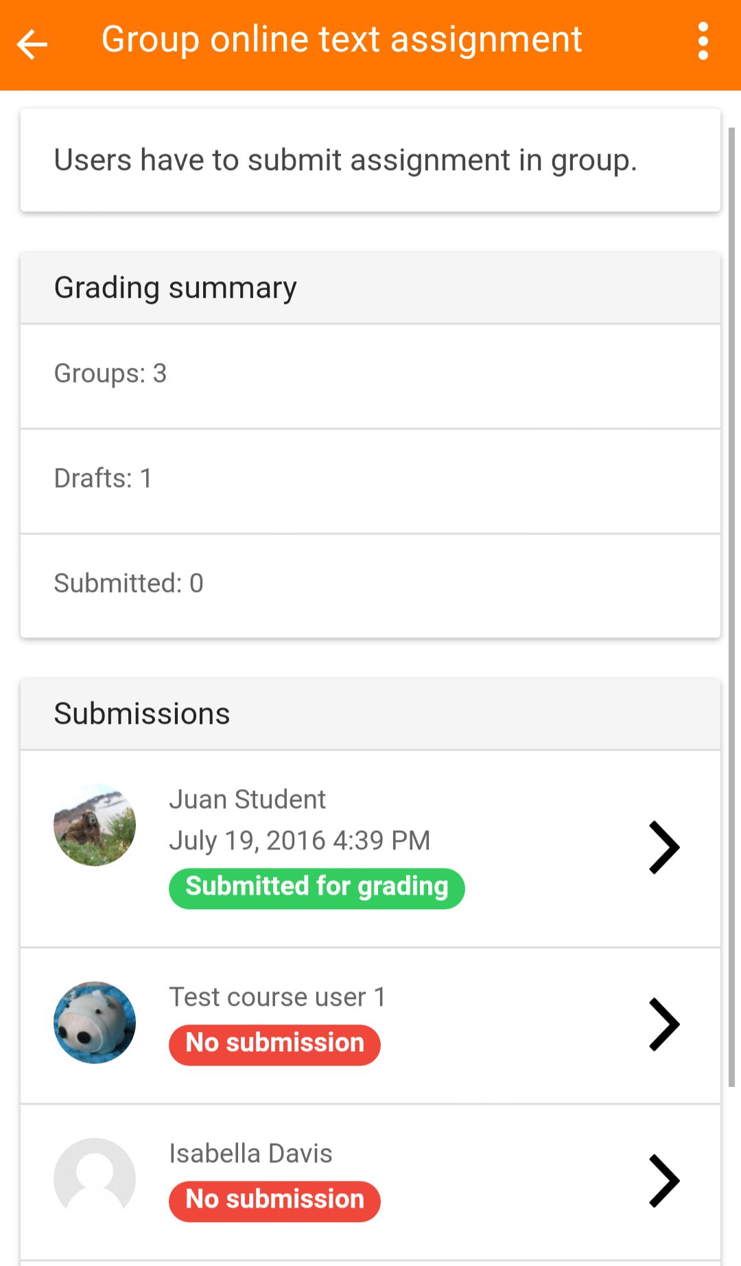Tap the back arrow in header

click(32, 45)
